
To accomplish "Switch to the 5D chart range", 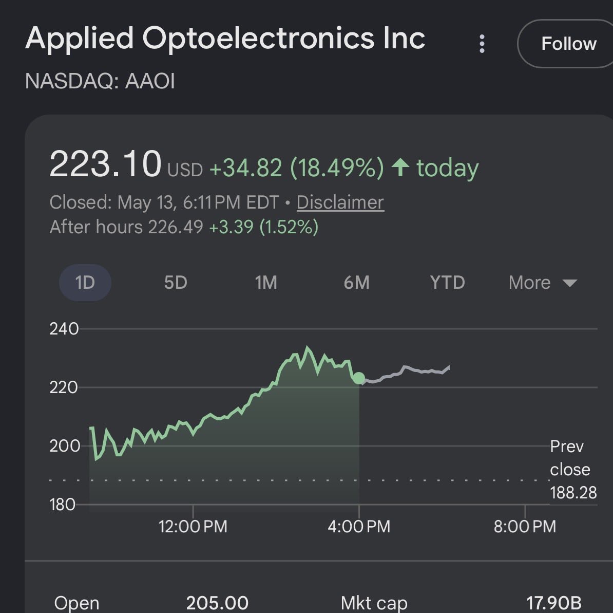I will [x=176, y=283].
